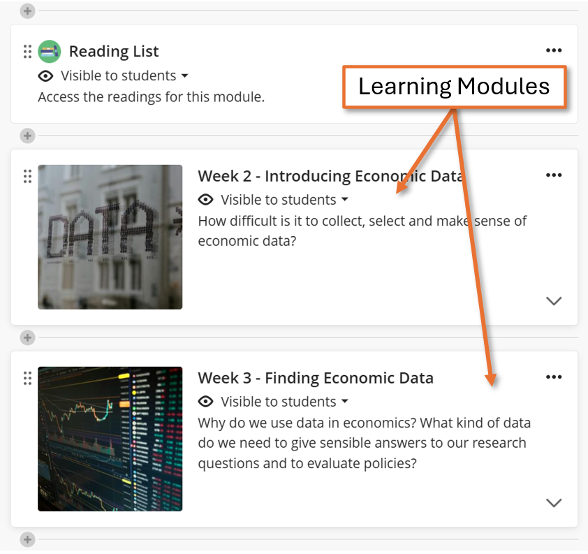The width and height of the screenshot is (588, 554).
Task: Click the Week 2 DATA thumbnail image
Action: [x=110, y=237]
